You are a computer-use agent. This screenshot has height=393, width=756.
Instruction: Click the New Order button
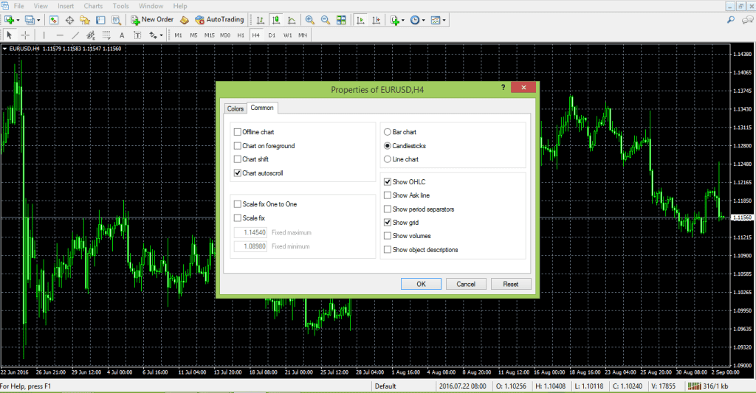pos(152,20)
